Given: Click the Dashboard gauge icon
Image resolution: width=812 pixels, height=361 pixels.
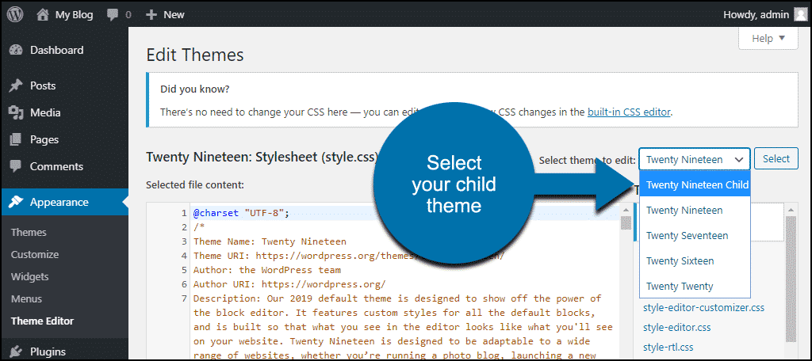Looking at the screenshot, I should pos(16,50).
